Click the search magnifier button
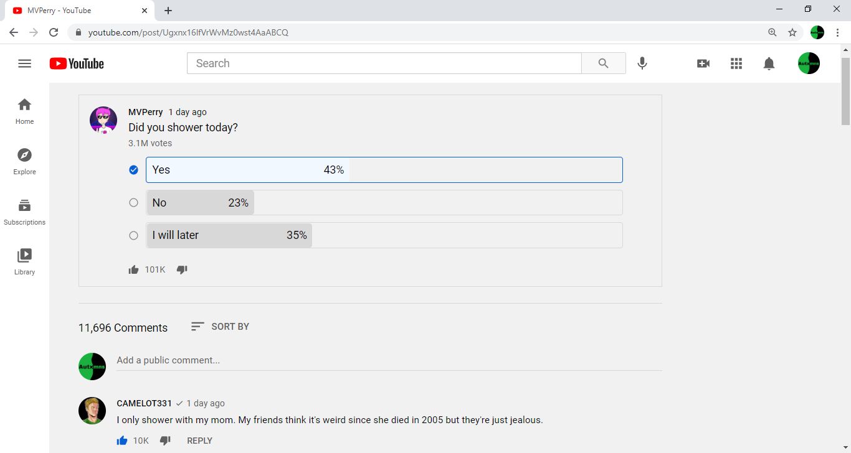851x453 pixels. point(603,63)
